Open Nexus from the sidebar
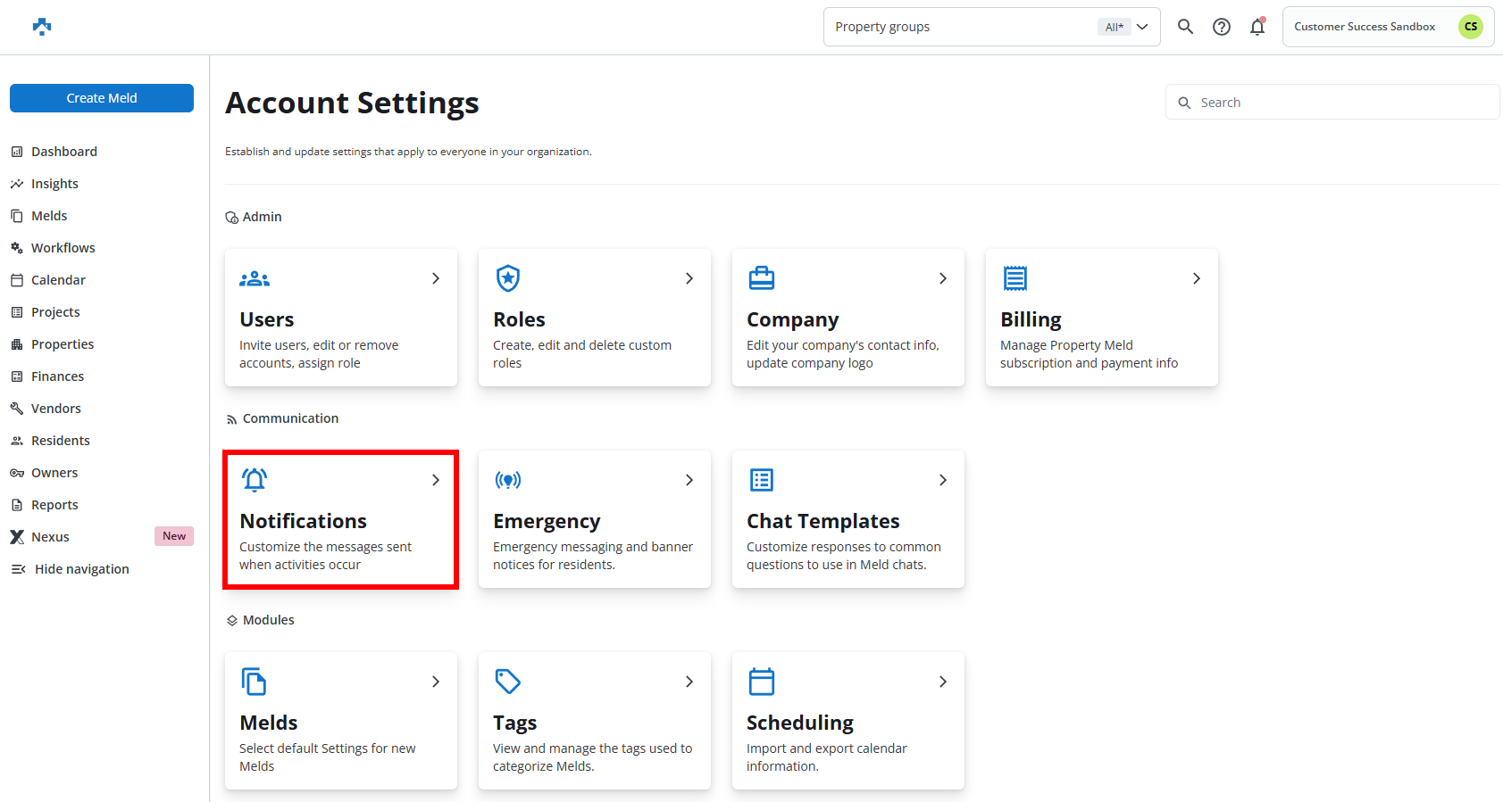The width and height of the screenshot is (1503, 802). point(50,537)
